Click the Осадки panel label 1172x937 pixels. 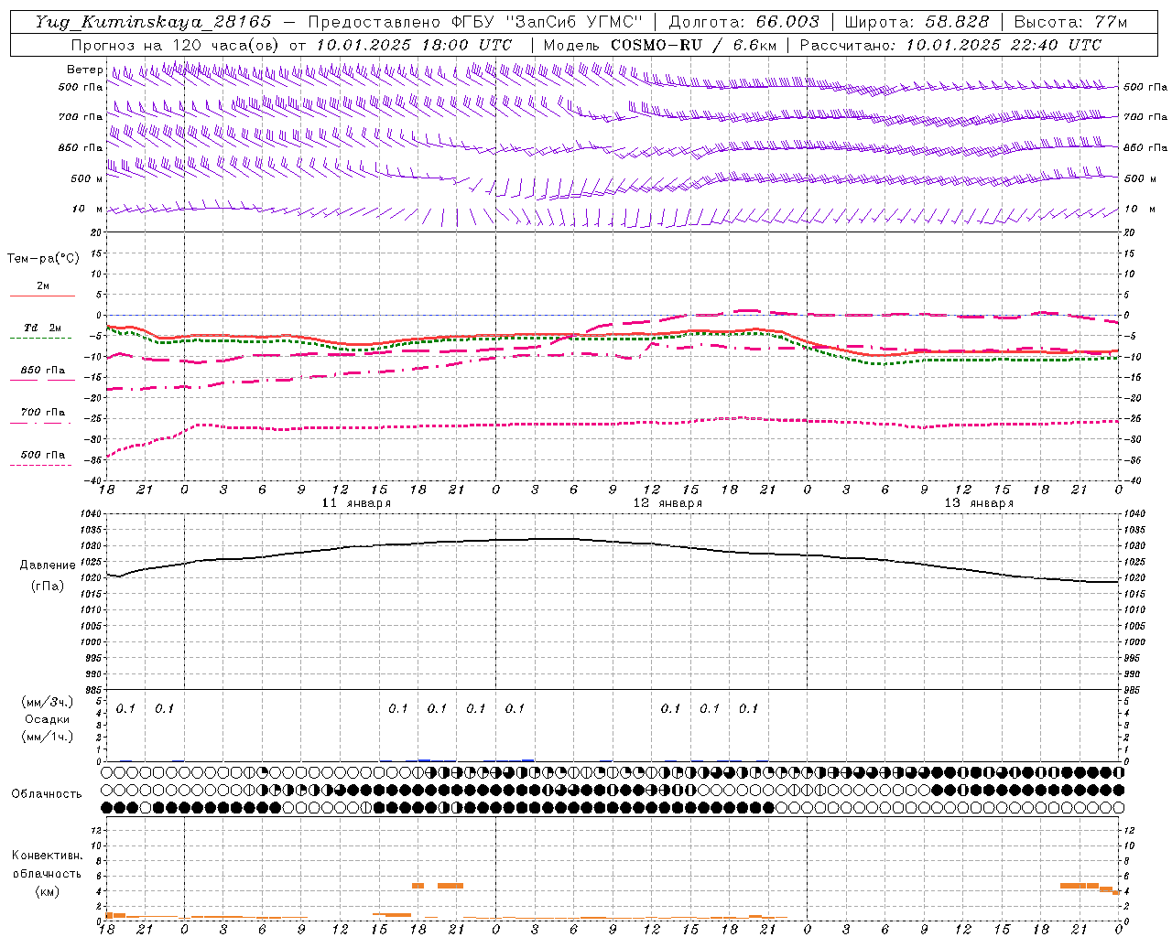pos(48,719)
